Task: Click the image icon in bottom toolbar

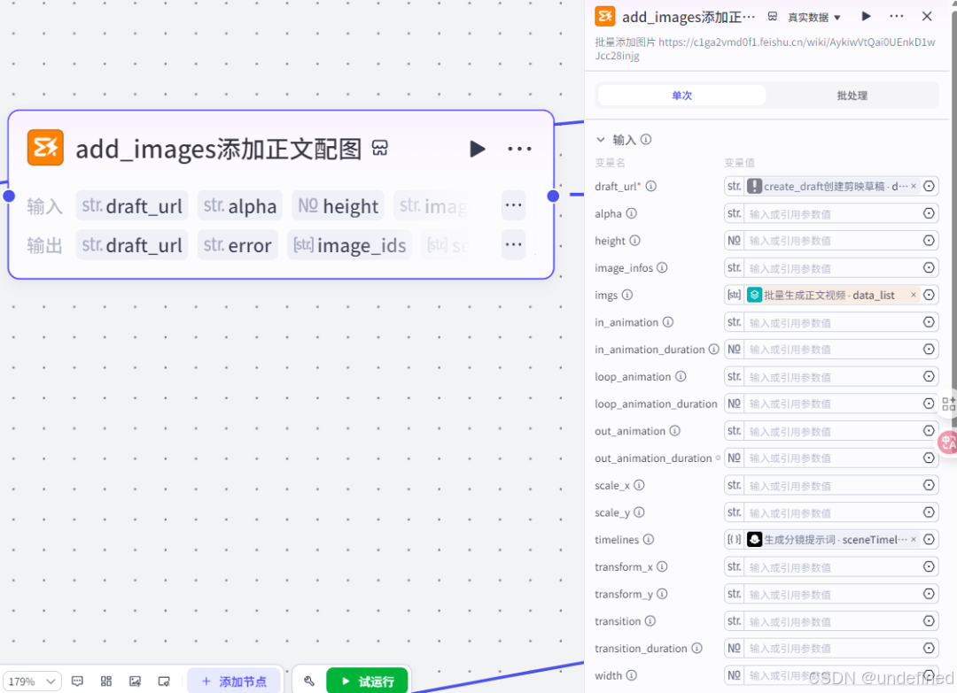Action: tap(135, 681)
